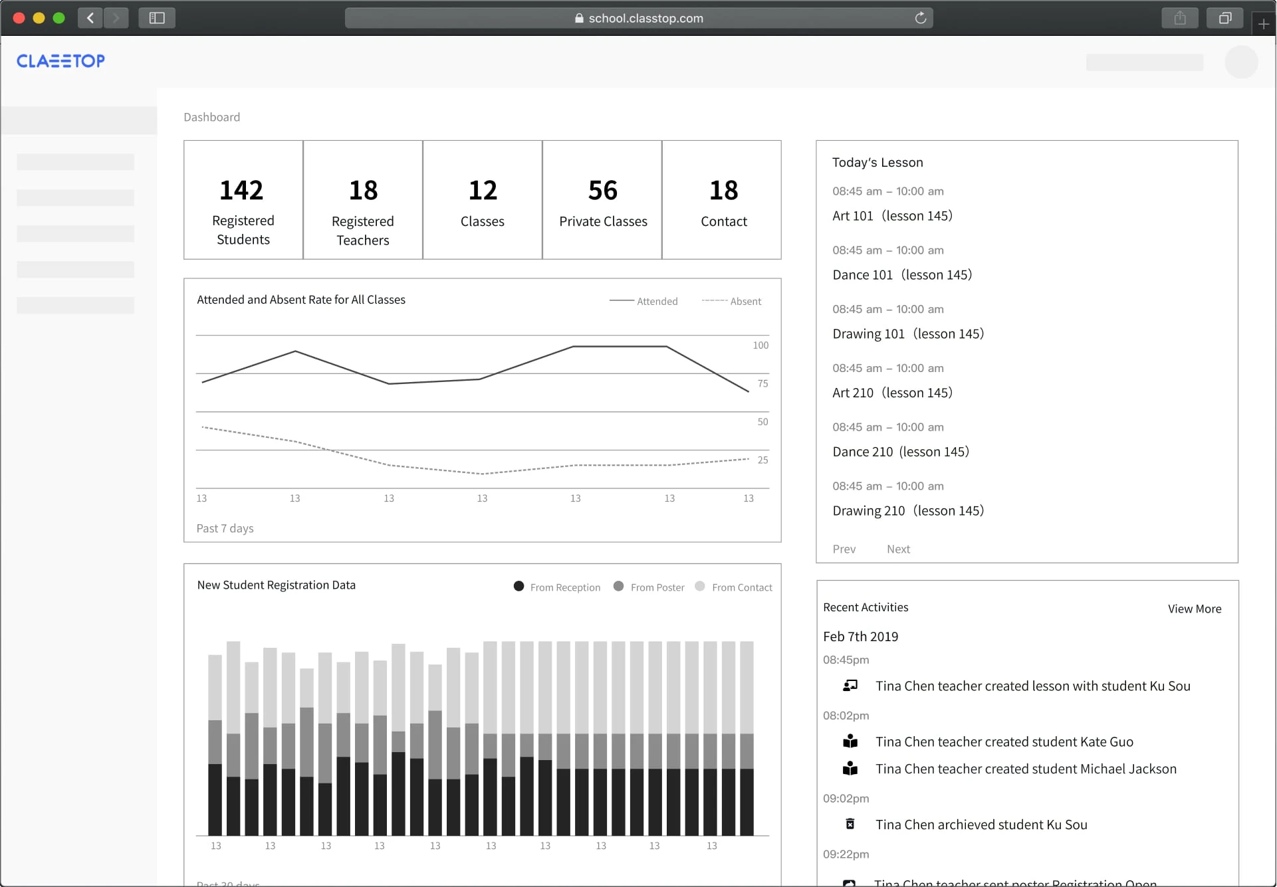
Task: Toggle the browser sidebar icon
Action: (x=157, y=18)
